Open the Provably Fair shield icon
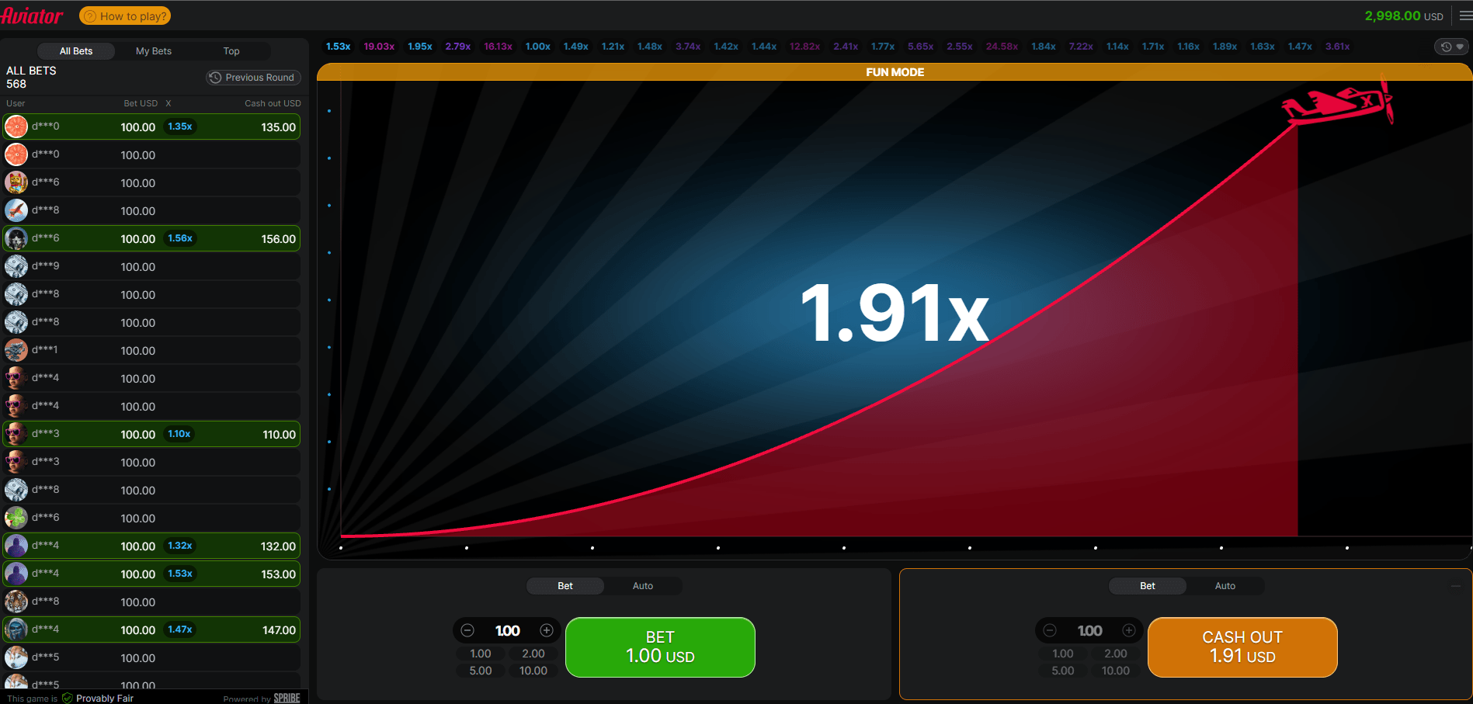Image resolution: width=1473 pixels, height=704 pixels. 68,698
